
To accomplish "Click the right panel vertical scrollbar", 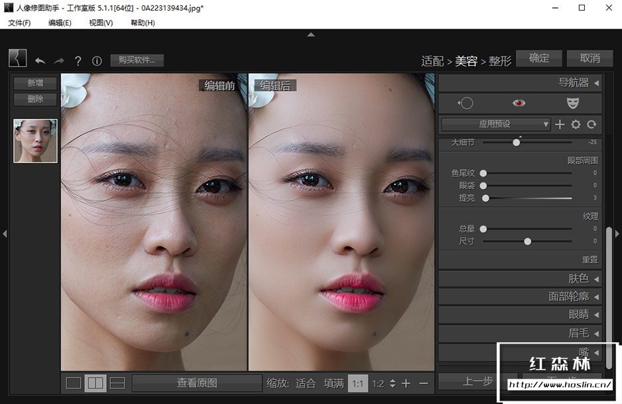I will (609, 298).
